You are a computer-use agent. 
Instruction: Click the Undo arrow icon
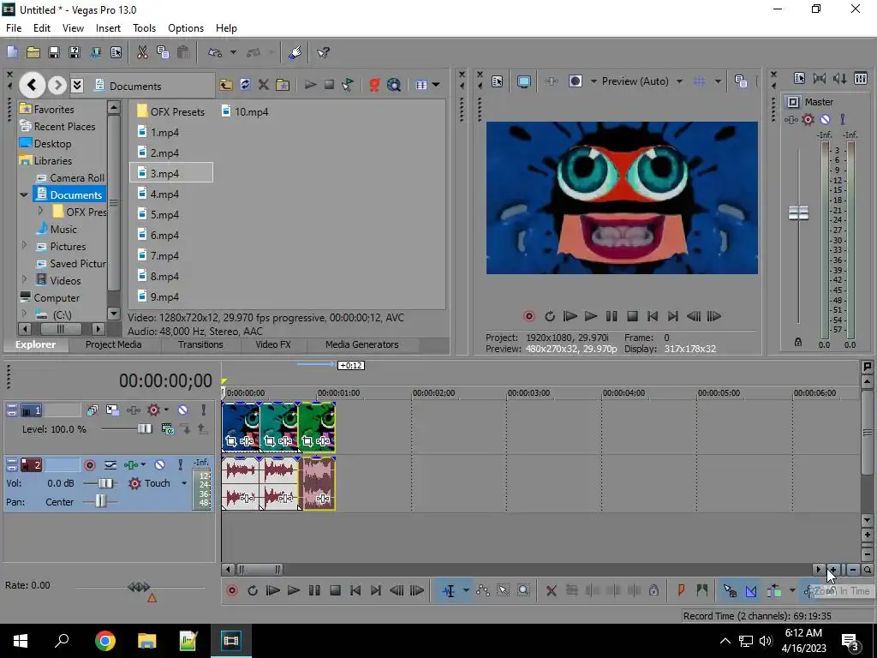tap(215, 52)
